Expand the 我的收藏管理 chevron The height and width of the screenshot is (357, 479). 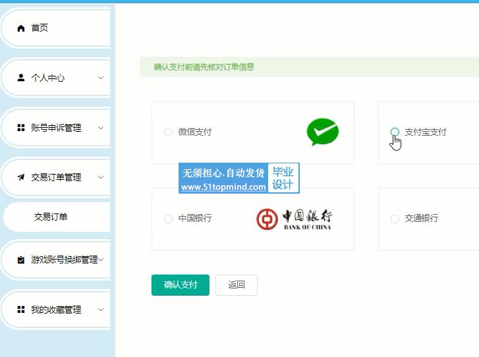101,310
